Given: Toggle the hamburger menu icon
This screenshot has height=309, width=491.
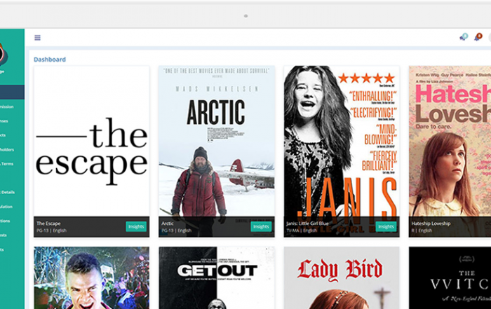Looking at the screenshot, I should coord(37,38).
